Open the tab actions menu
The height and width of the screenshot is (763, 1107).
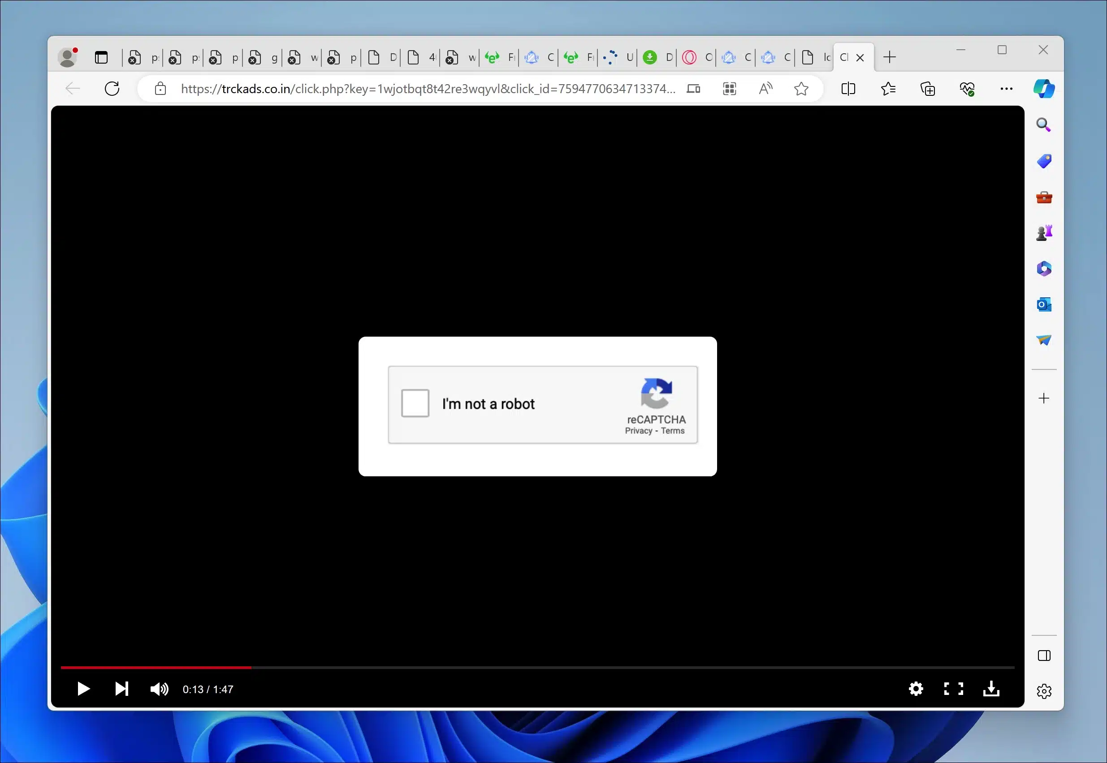[x=101, y=57]
